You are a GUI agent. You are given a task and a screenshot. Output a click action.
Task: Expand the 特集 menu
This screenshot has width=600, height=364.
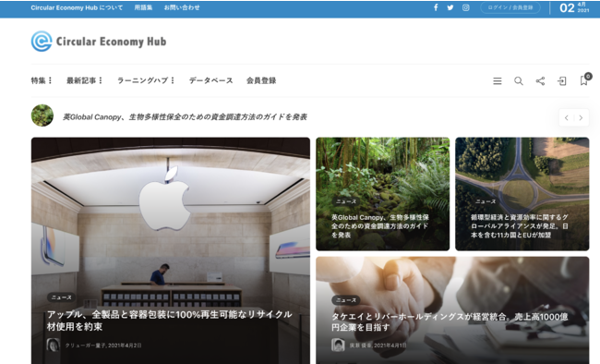[42, 80]
